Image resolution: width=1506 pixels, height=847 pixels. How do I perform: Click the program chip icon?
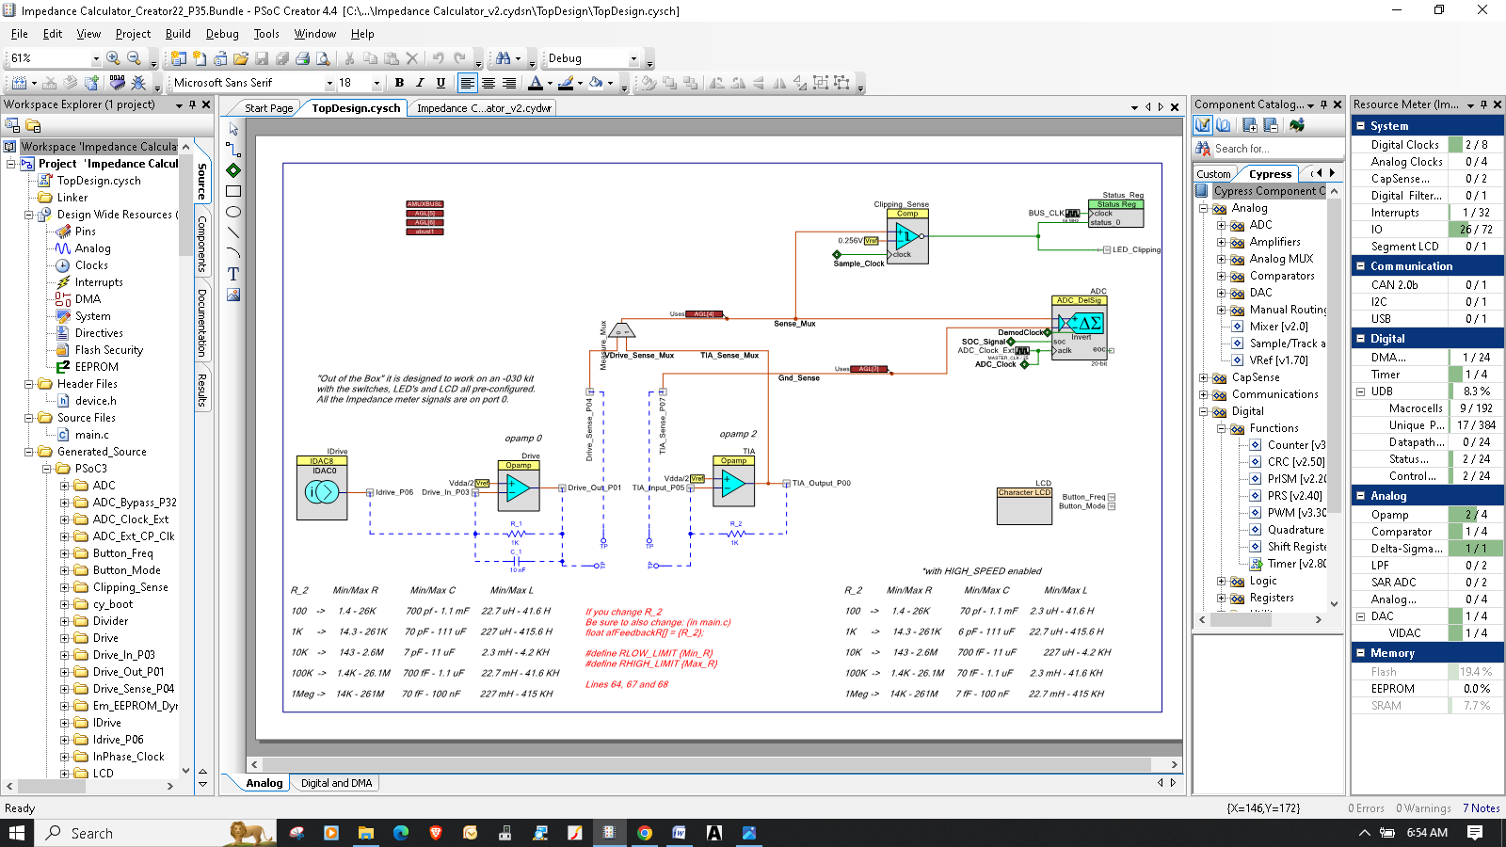(118, 83)
